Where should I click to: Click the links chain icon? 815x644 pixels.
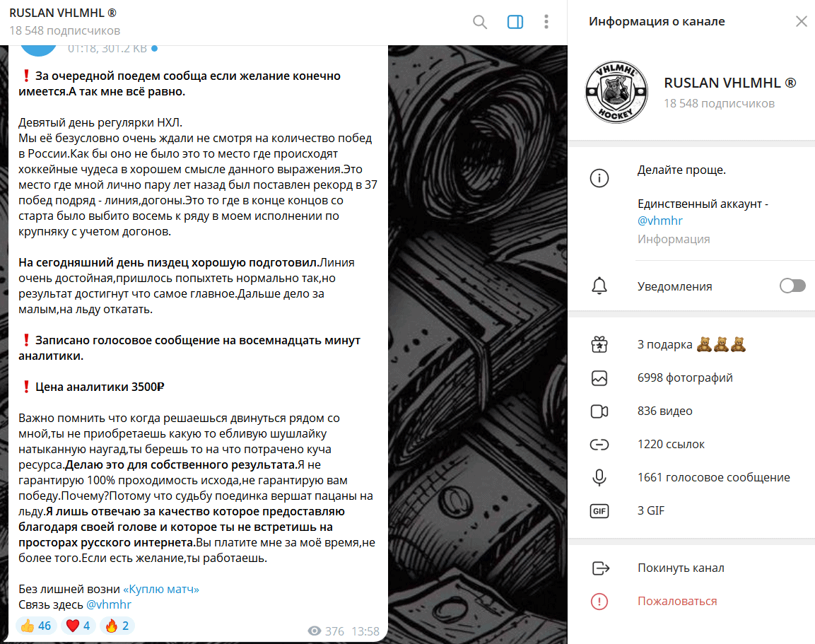[599, 445]
